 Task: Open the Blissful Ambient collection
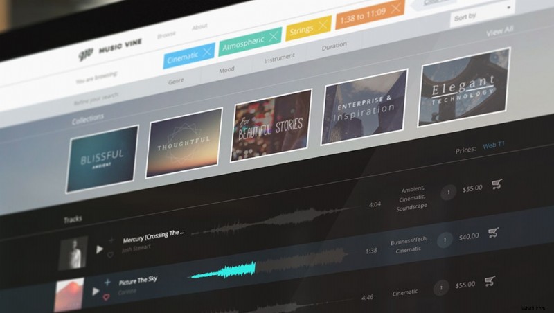click(102, 159)
